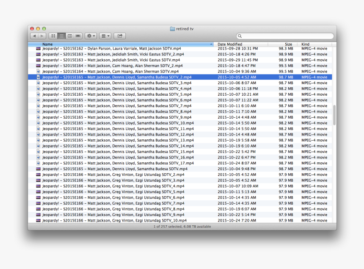
Task: Click icon of S2015E165 Samantha Budesa SDTV_17.mp4
Action: [38, 163]
